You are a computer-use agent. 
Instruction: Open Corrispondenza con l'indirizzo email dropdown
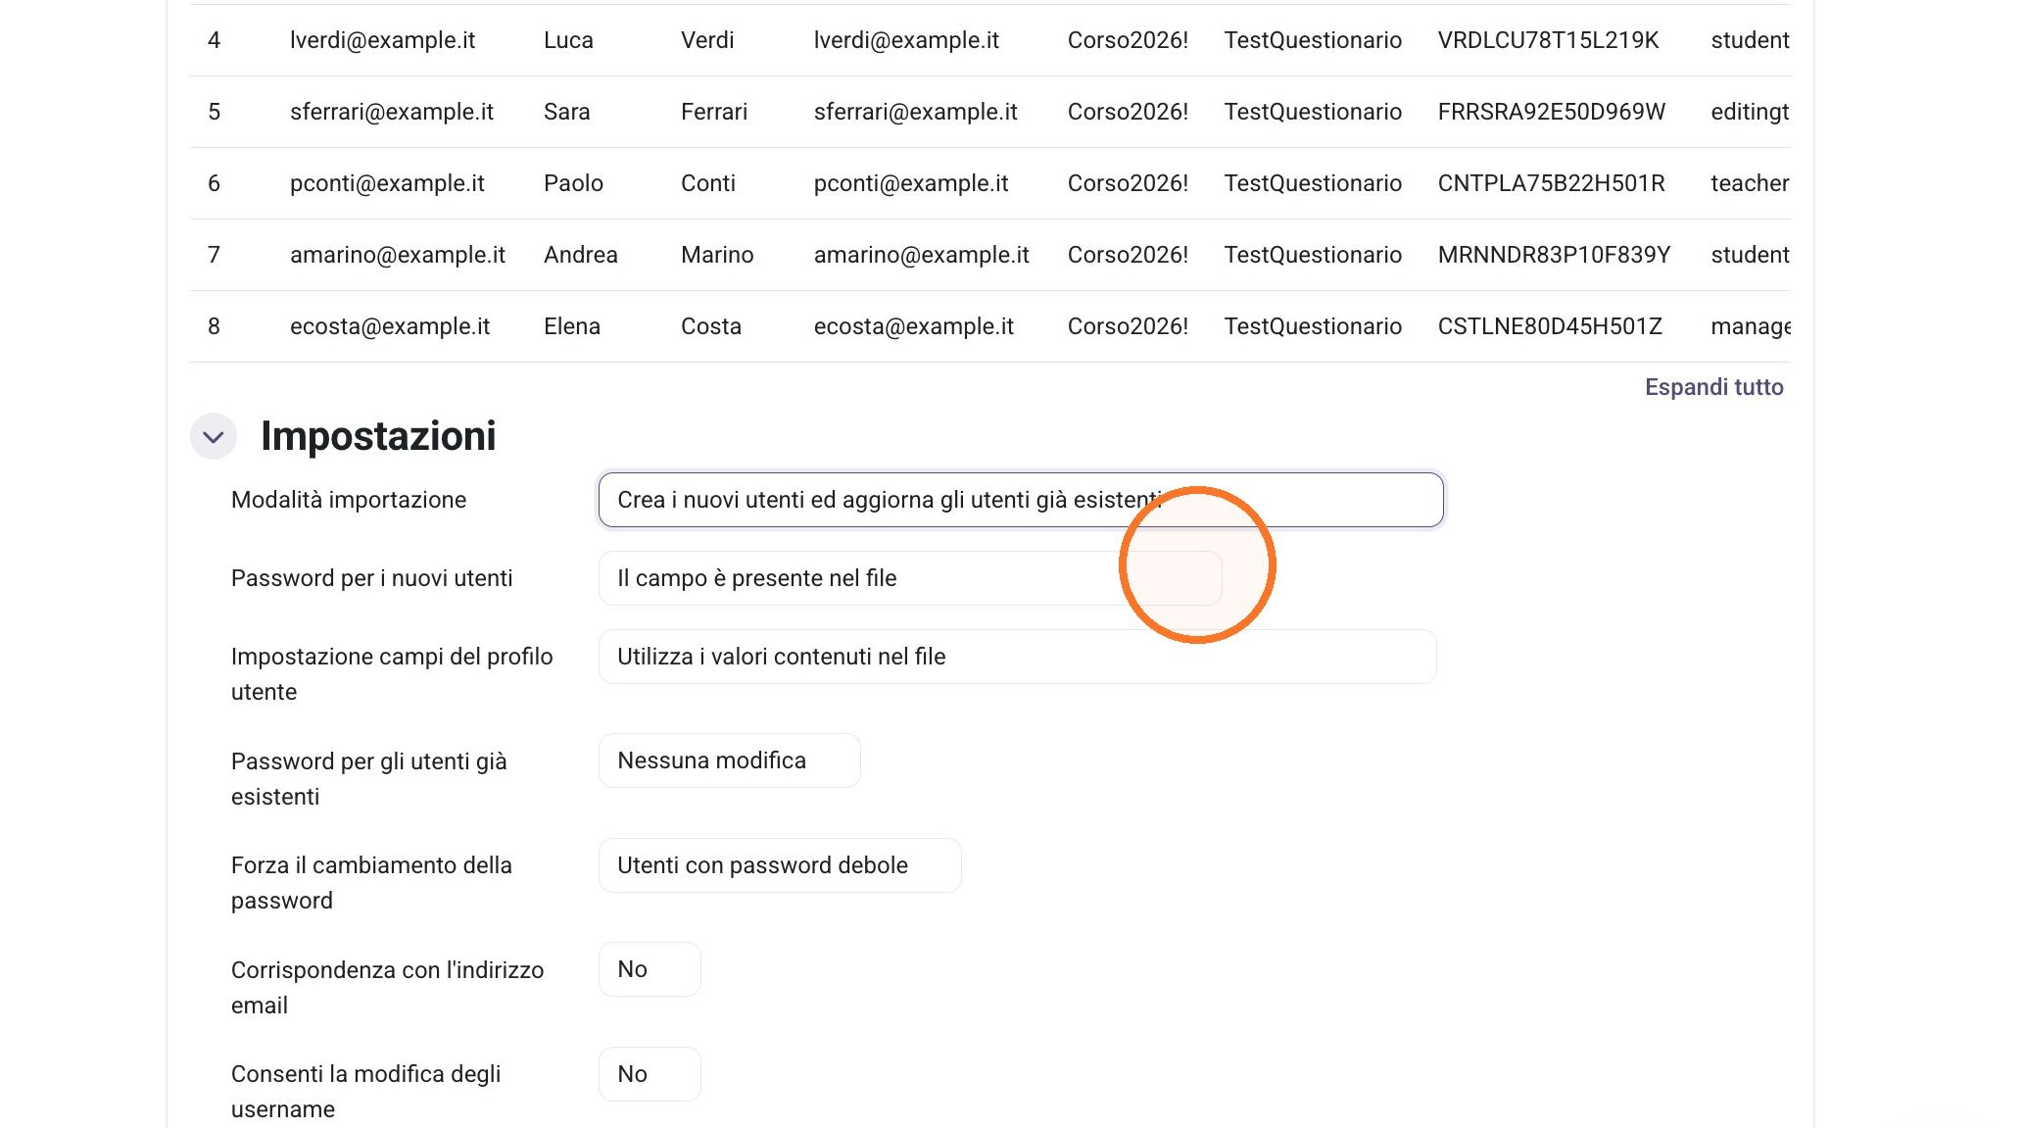point(650,969)
